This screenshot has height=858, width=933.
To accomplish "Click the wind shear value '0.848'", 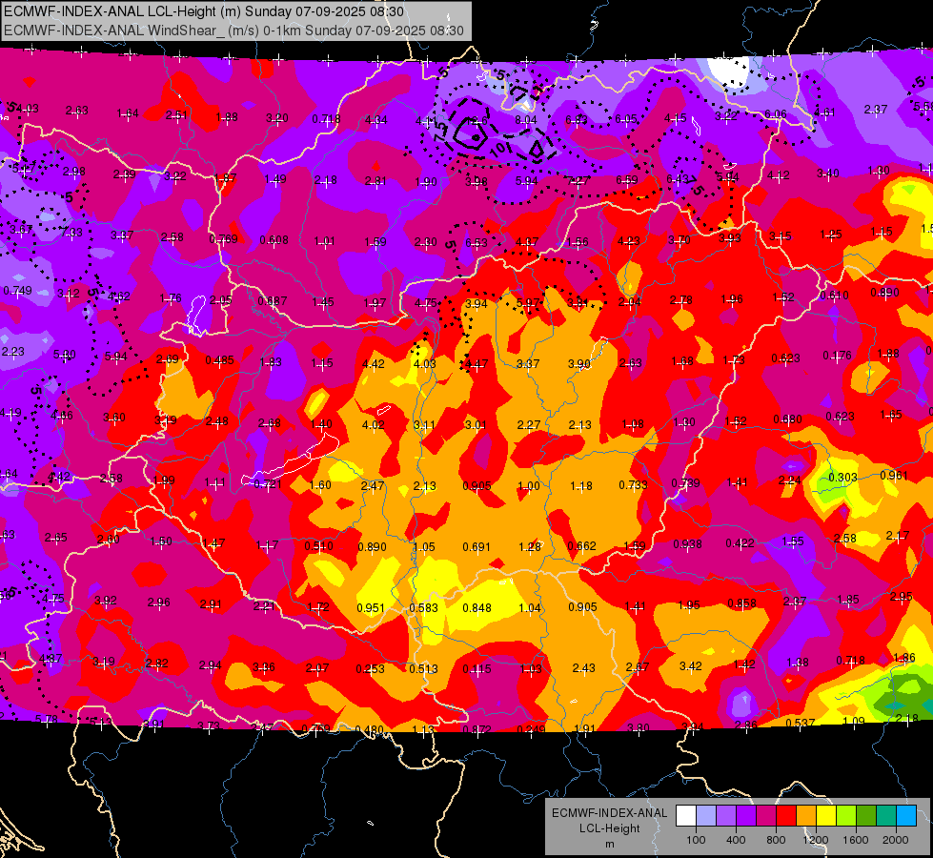I will [x=477, y=608].
